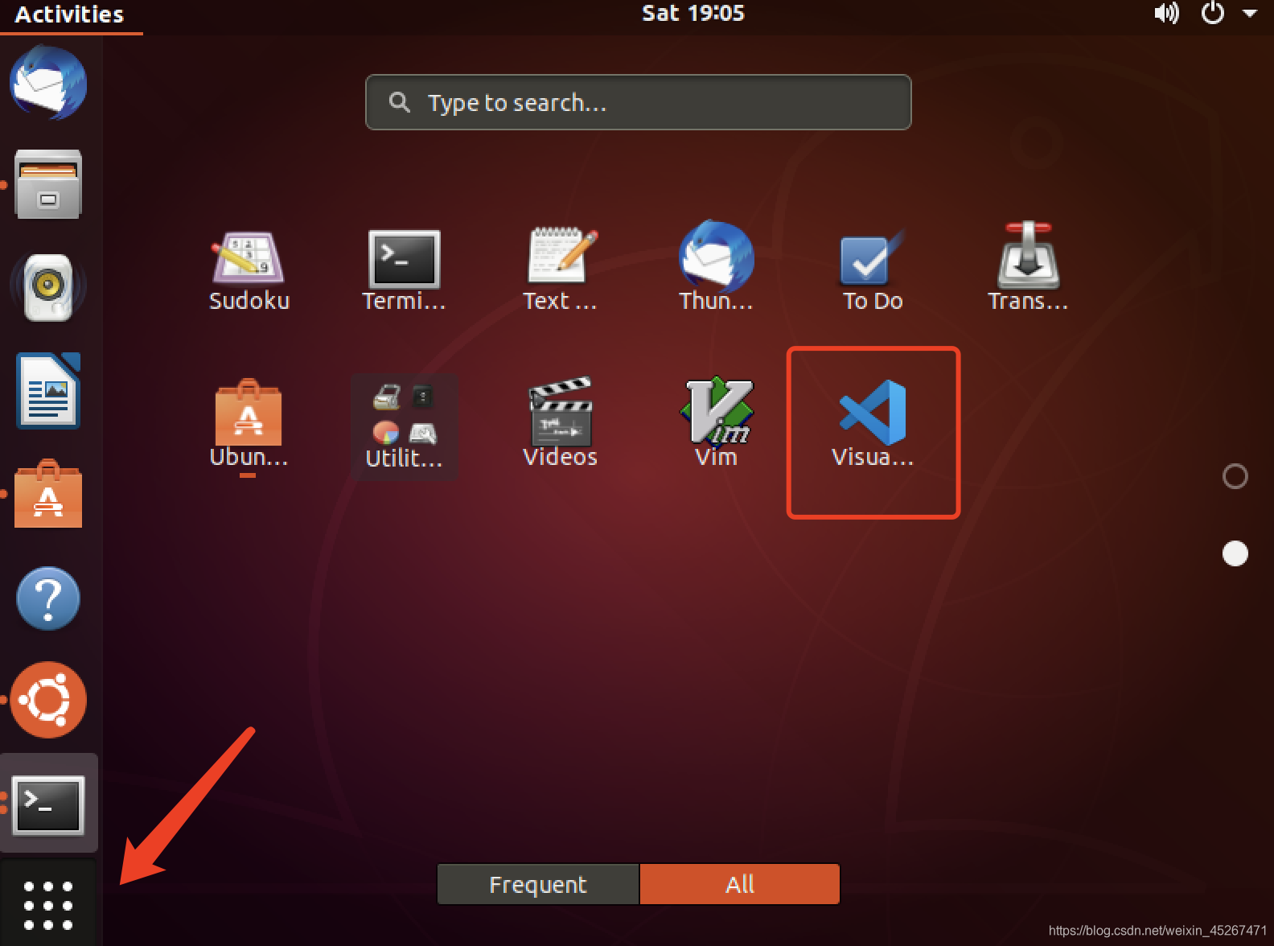The width and height of the screenshot is (1274, 946).
Task: Open the volume indicator in top bar
Action: pos(1166,13)
